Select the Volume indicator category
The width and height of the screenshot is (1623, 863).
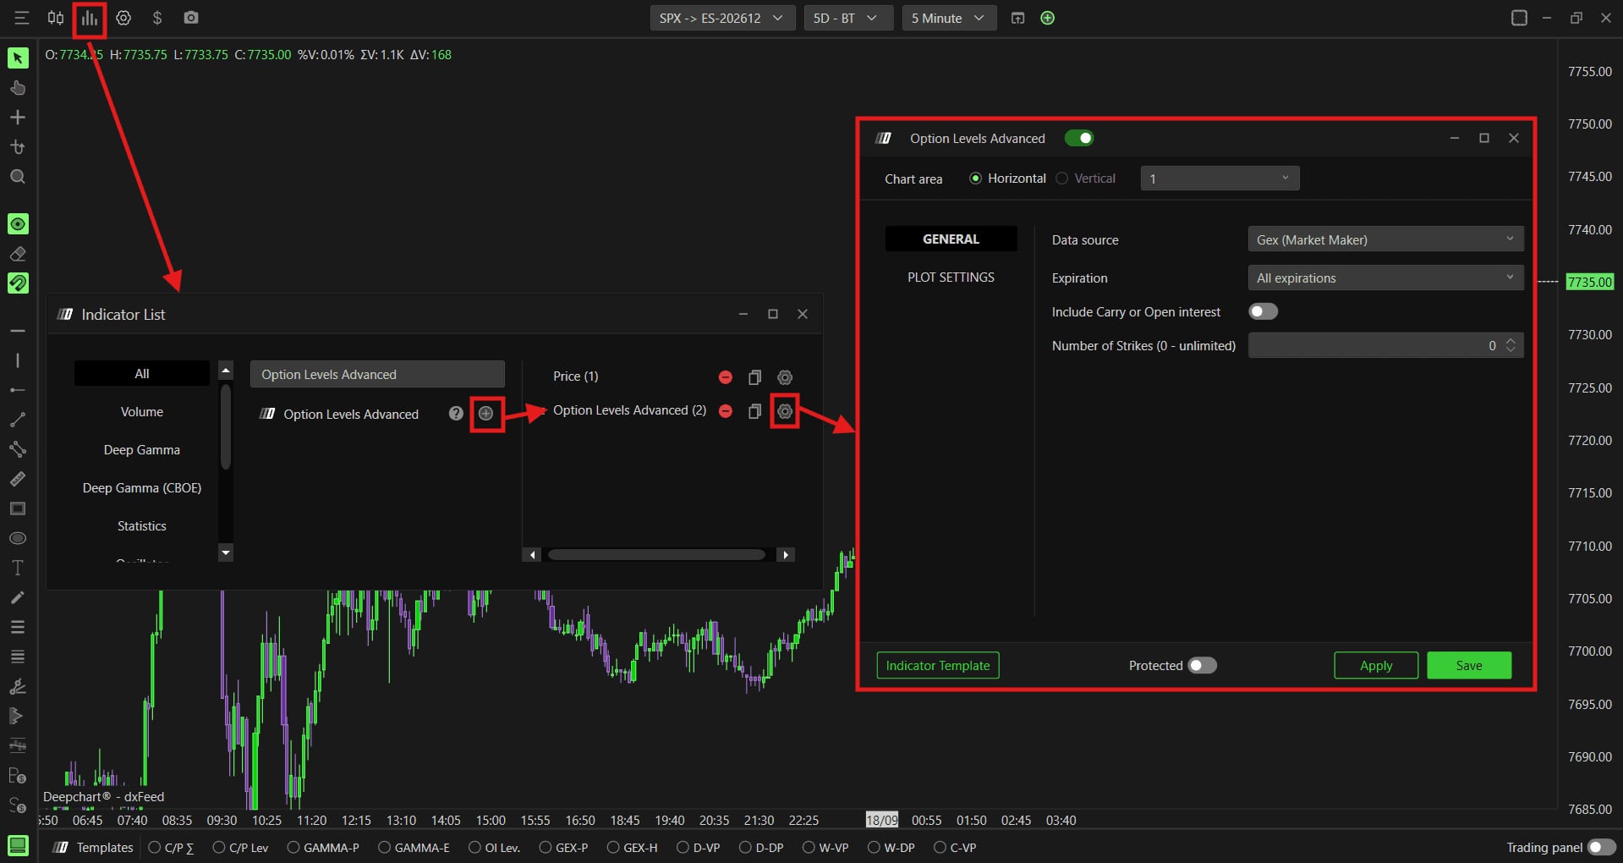[x=142, y=412]
